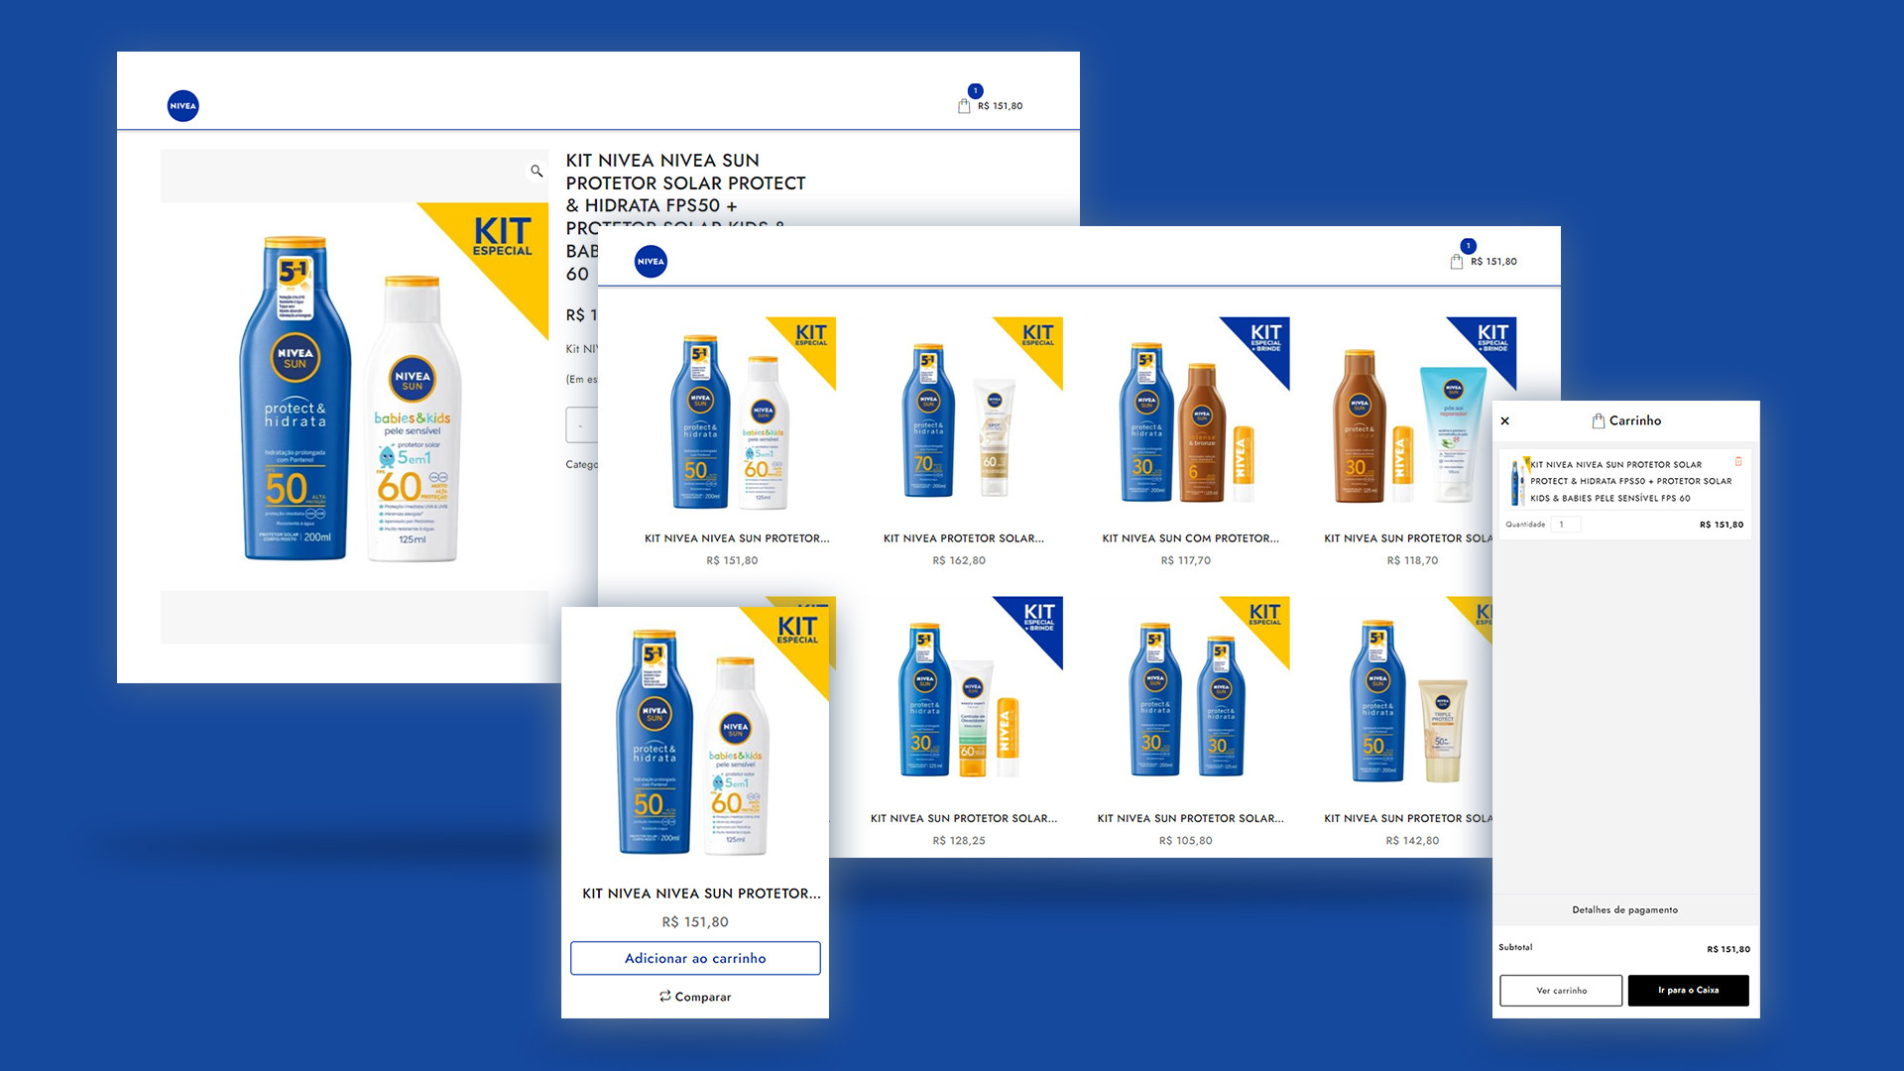Click Adicionar ao carrinho button
This screenshot has width=1904, height=1071.
click(x=695, y=958)
